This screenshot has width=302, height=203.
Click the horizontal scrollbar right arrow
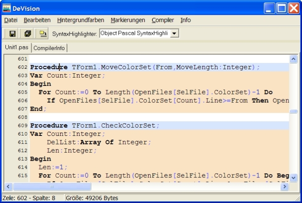click(284, 186)
